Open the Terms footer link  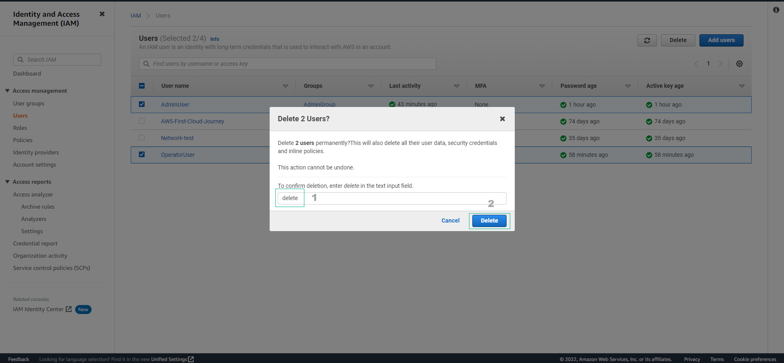pyautogui.click(x=717, y=359)
